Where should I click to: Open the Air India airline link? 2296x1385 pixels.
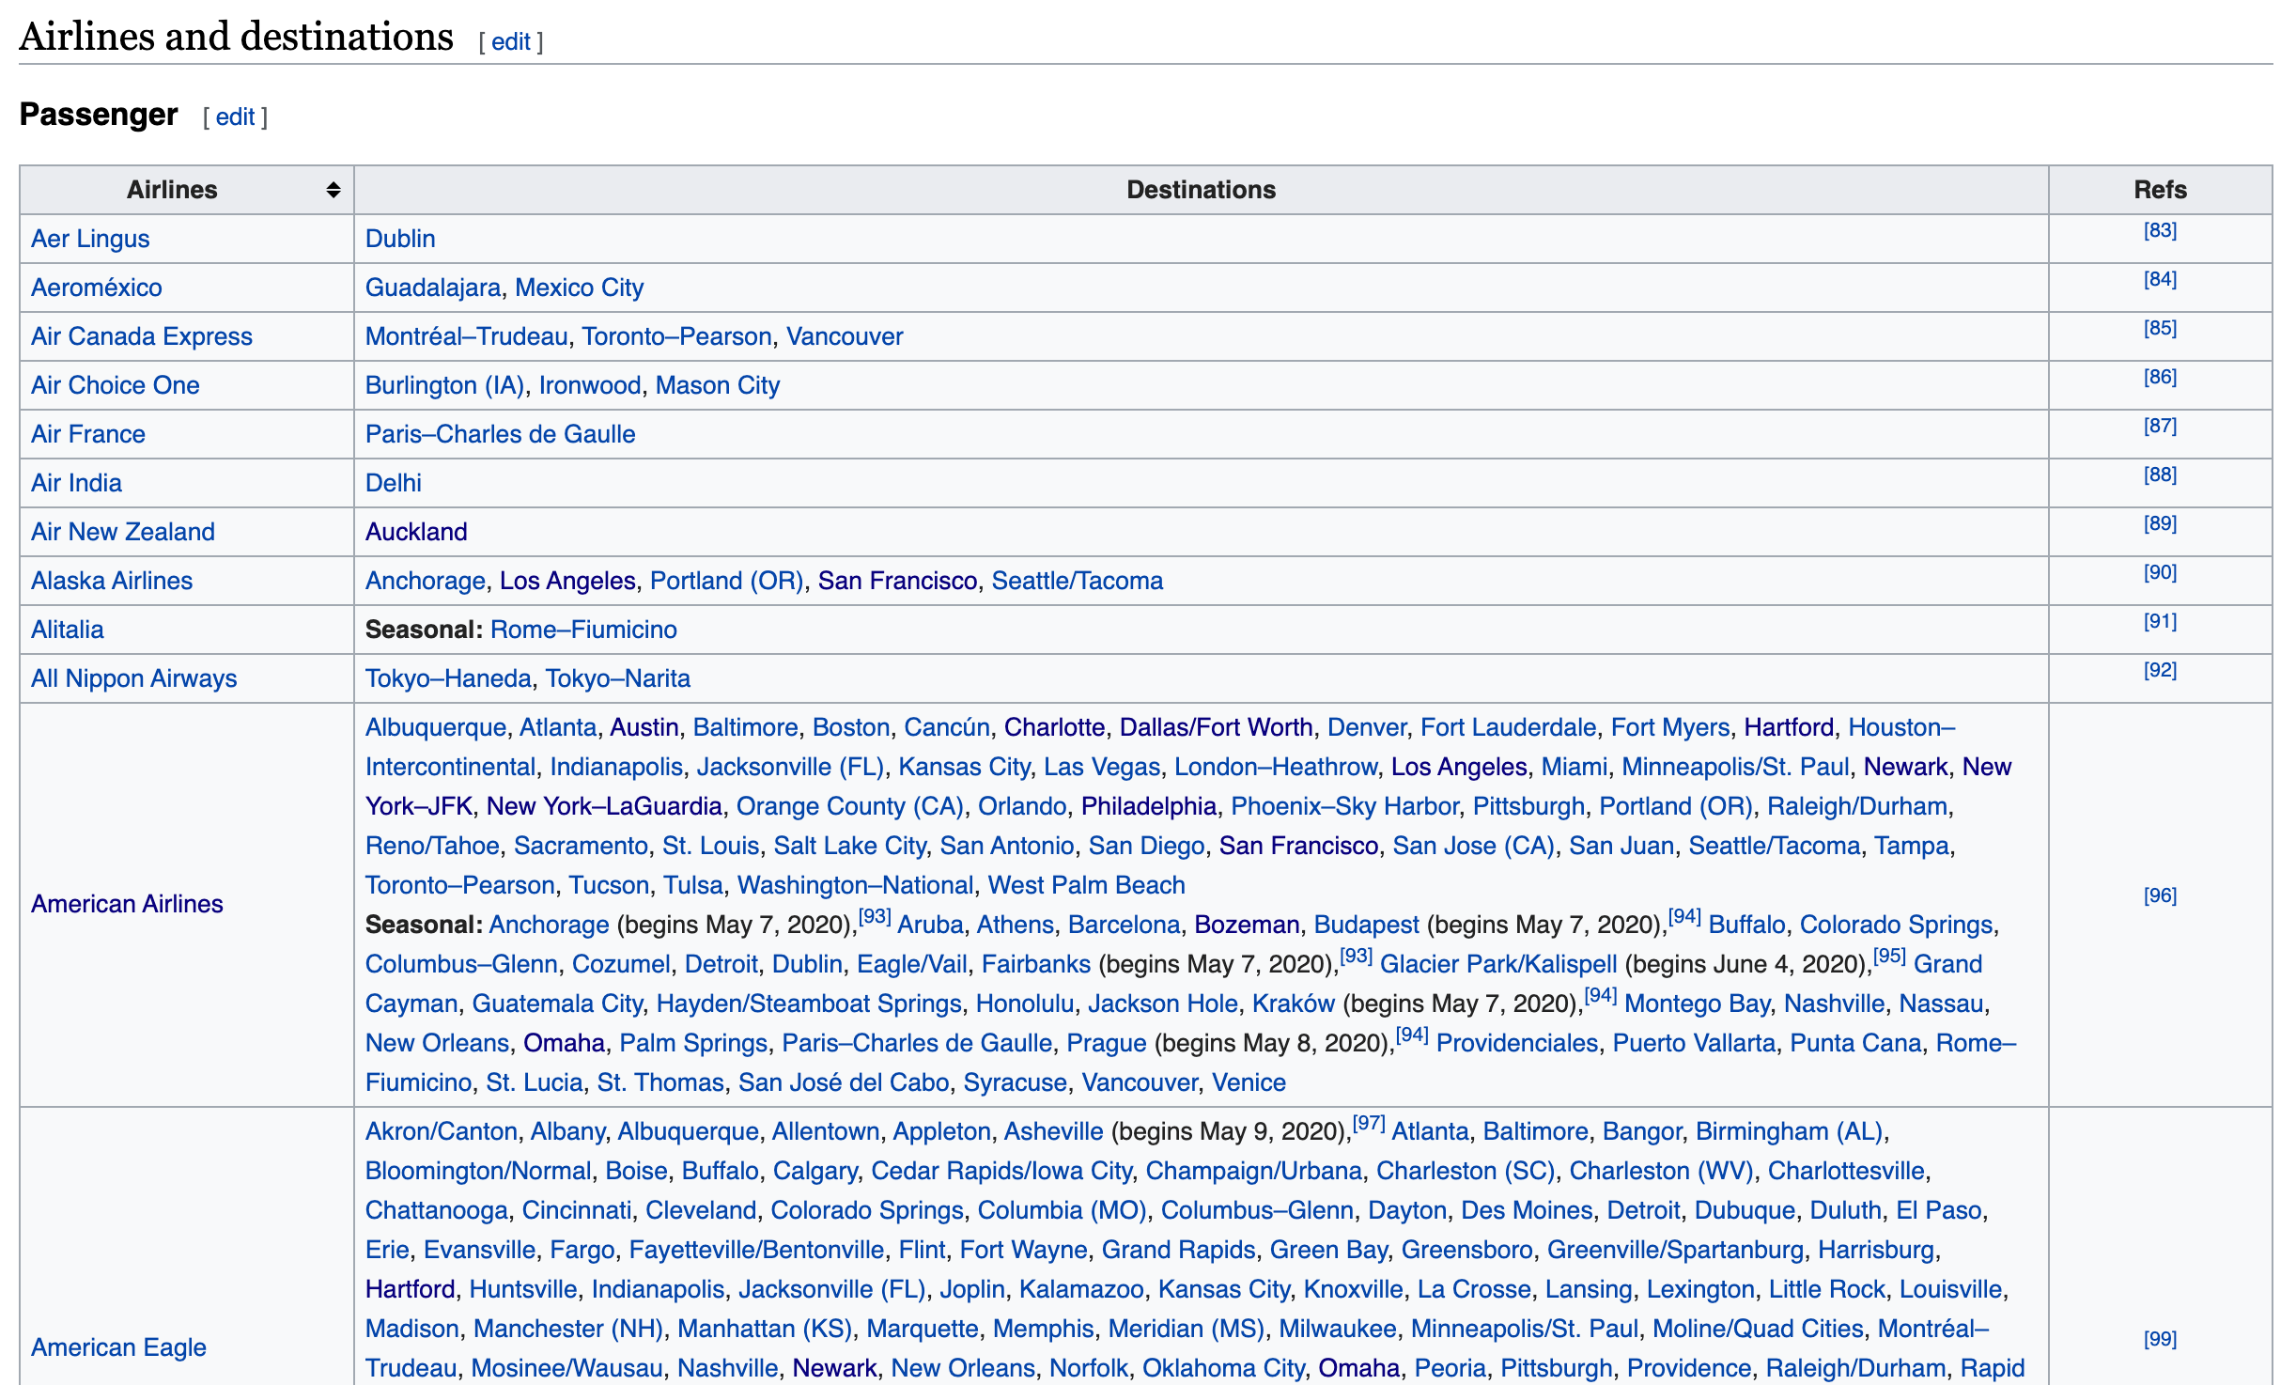[x=76, y=483]
